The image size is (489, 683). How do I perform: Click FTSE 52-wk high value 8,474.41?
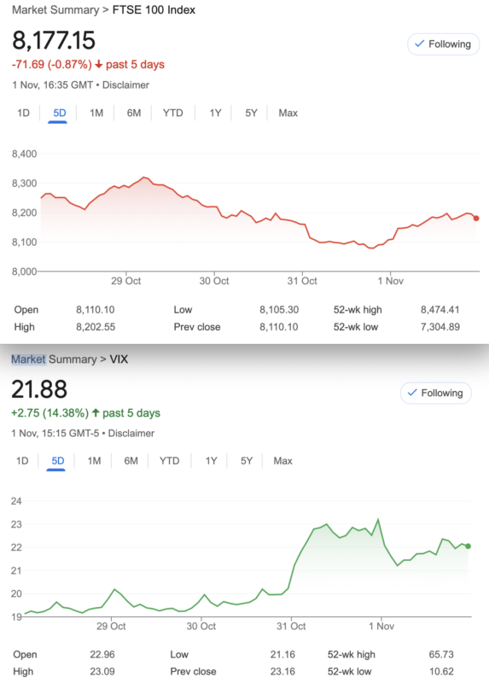pos(440,310)
